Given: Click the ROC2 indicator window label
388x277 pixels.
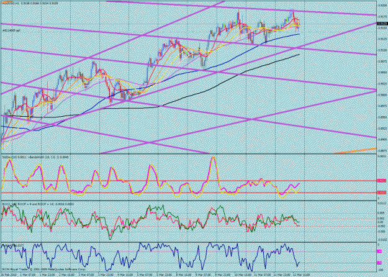Looking at the screenshot, I should [x=38, y=204].
